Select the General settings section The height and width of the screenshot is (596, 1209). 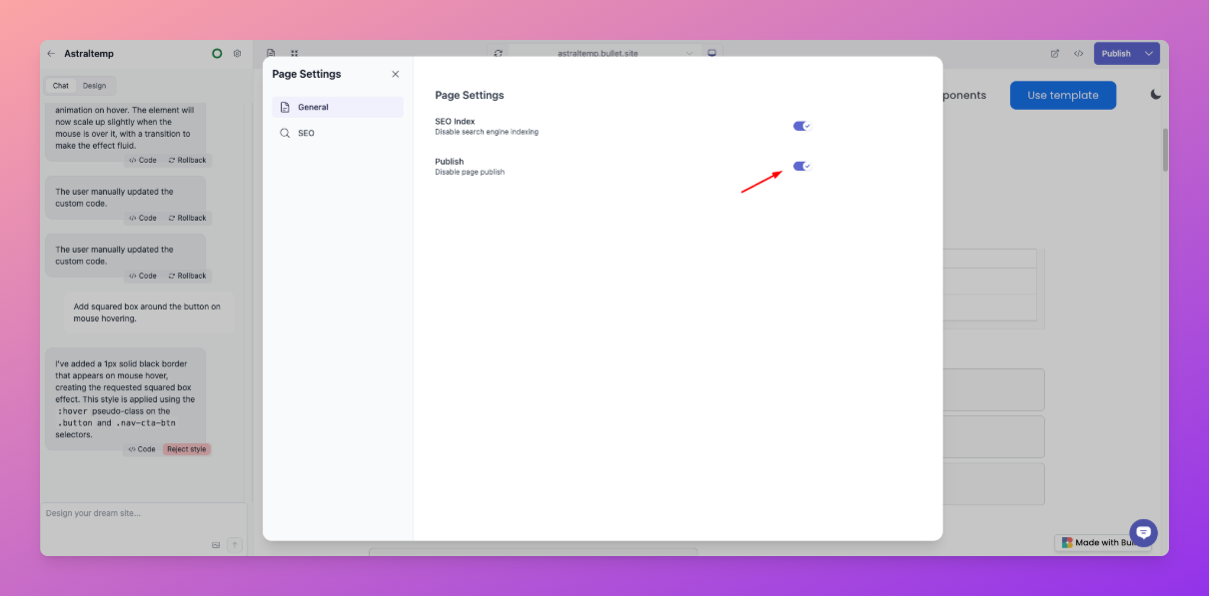pos(338,107)
